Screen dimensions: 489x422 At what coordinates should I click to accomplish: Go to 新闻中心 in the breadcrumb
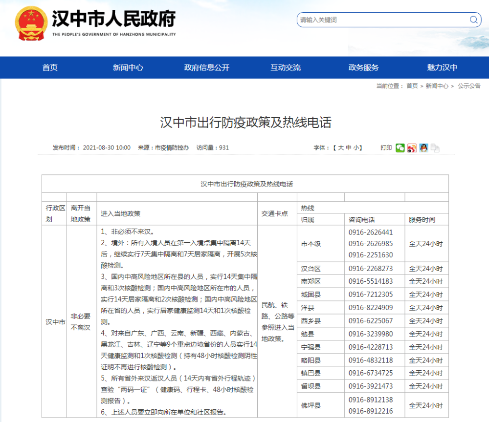pyautogui.click(x=437, y=86)
